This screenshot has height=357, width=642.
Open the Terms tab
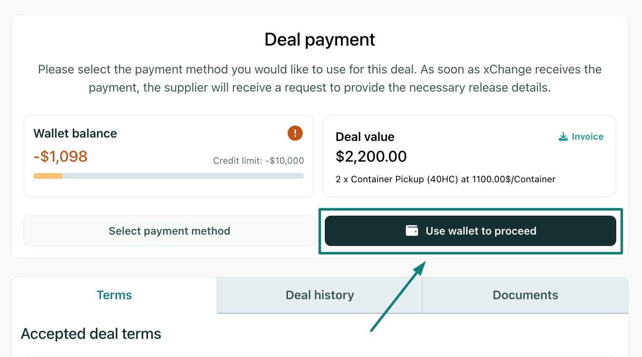point(114,295)
